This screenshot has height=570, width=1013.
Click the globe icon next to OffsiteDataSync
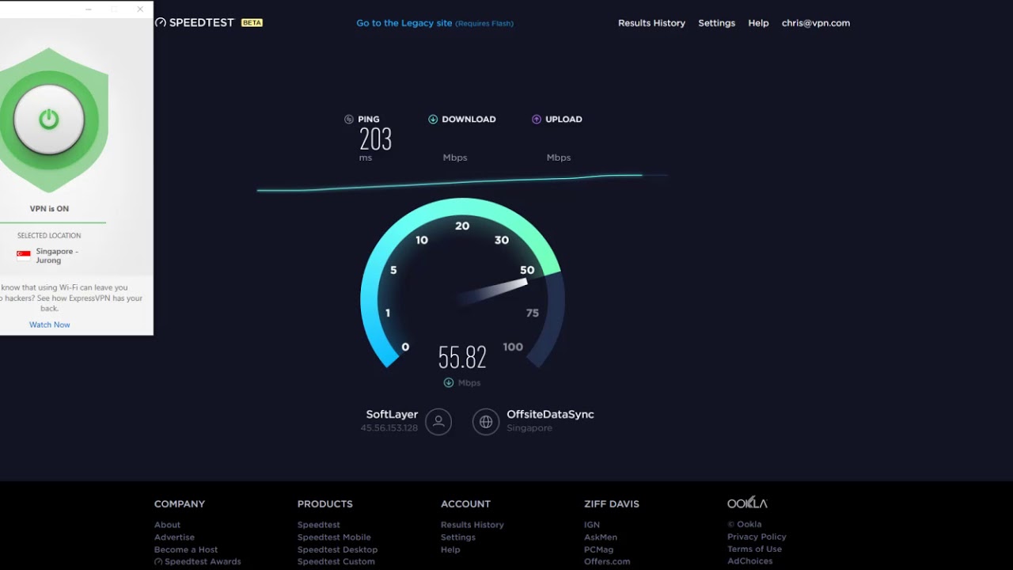486,422
